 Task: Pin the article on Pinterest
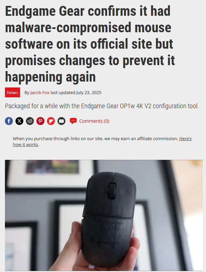pos(40,121)
